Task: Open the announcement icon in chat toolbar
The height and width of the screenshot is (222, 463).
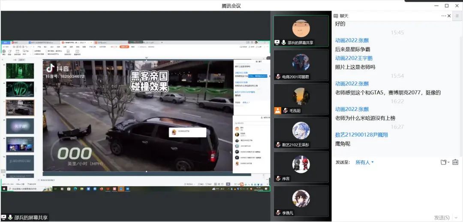Action: (x=455, y=162)
